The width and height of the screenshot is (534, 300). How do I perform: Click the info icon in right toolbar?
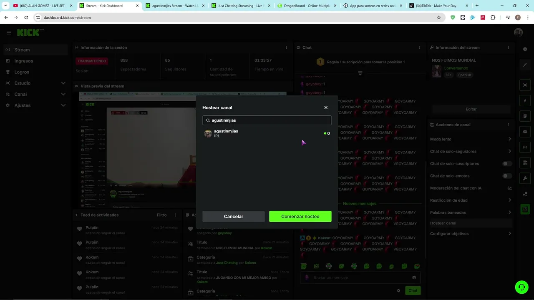[525, 49]
